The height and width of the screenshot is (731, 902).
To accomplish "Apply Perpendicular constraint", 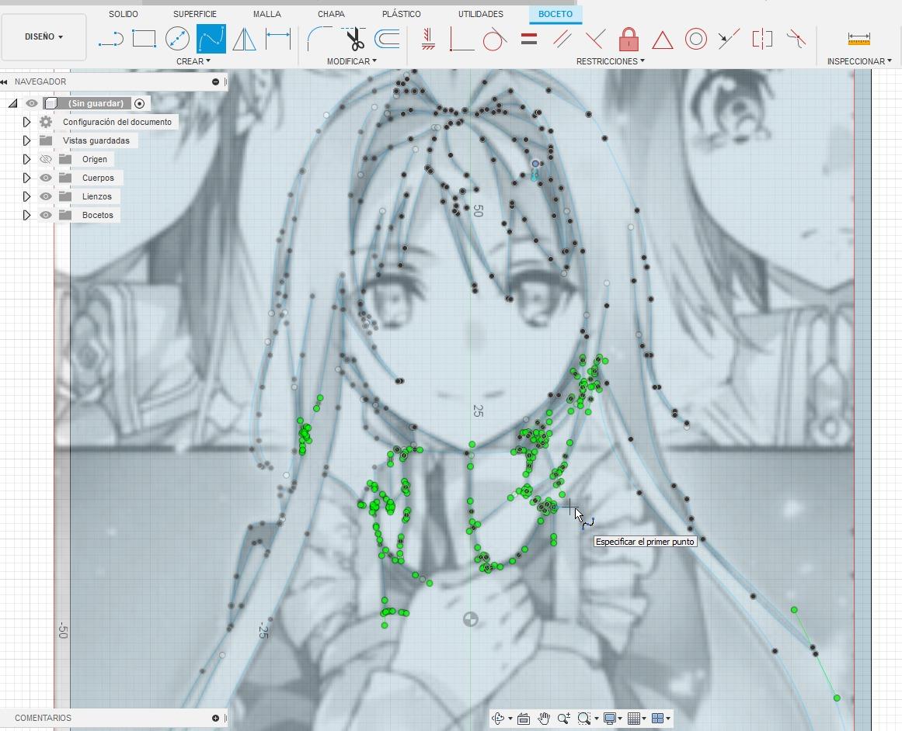I will [x=595, y=39].
